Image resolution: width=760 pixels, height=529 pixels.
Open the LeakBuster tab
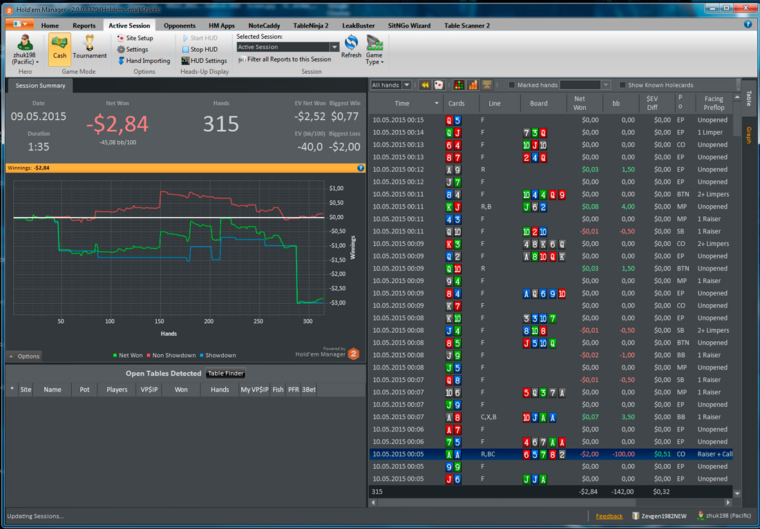point(360,26)
